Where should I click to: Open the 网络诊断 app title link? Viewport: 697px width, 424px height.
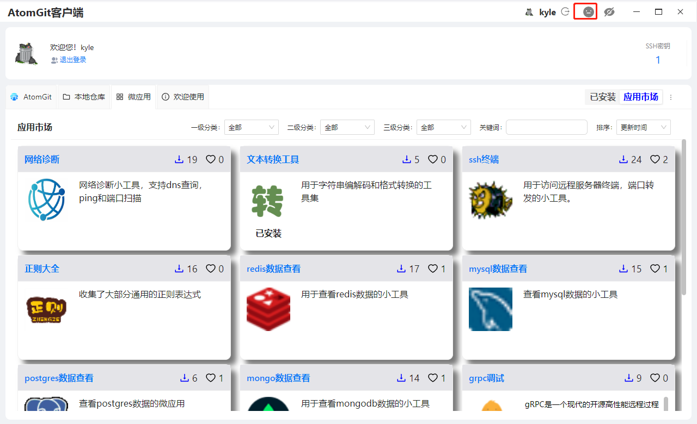42,159
